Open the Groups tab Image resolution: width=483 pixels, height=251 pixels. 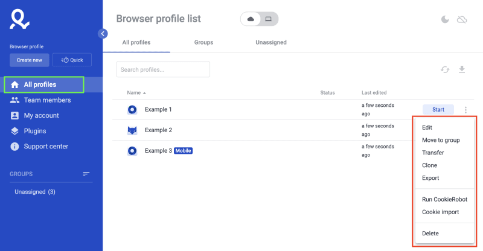(203, 43)
